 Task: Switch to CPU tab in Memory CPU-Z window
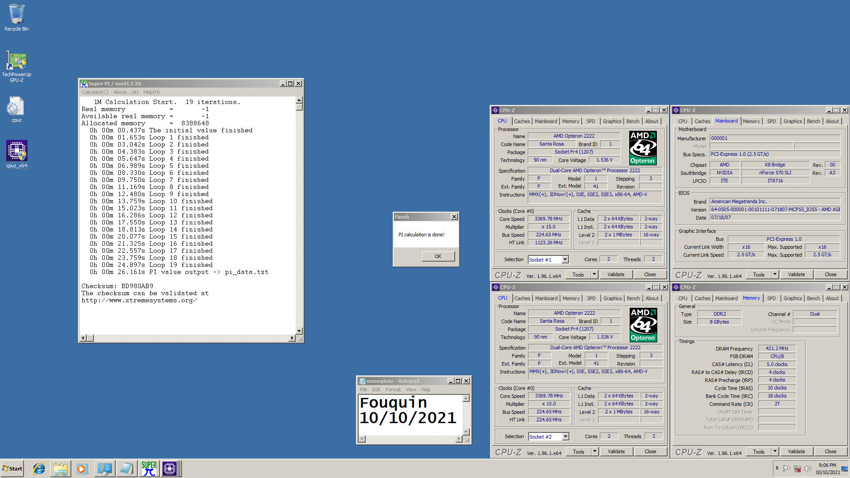pyautogui.click(x=683, y=298)
